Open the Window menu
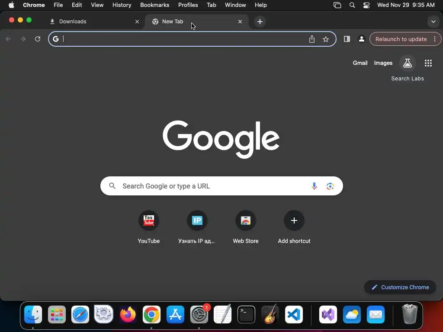443x332 pixels. click(x=235, y=5)
